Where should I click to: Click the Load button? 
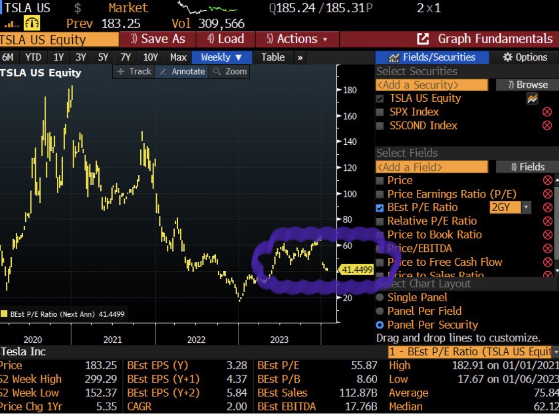coord(226,39)
